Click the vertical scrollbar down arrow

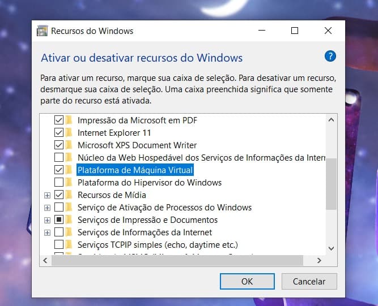click(x=331, y=248)
